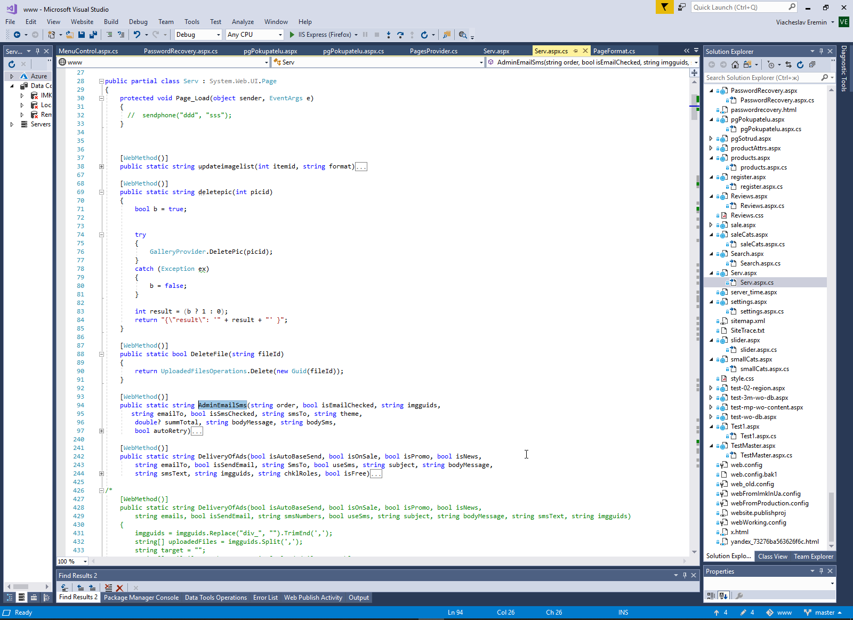The width and height of the screenshot is (853, 620).
Task: Open the Error List tab
Action: tap(265, 598)
